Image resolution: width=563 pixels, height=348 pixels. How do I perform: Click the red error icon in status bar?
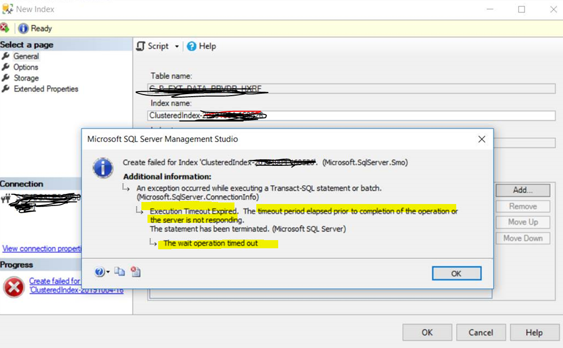5,28
